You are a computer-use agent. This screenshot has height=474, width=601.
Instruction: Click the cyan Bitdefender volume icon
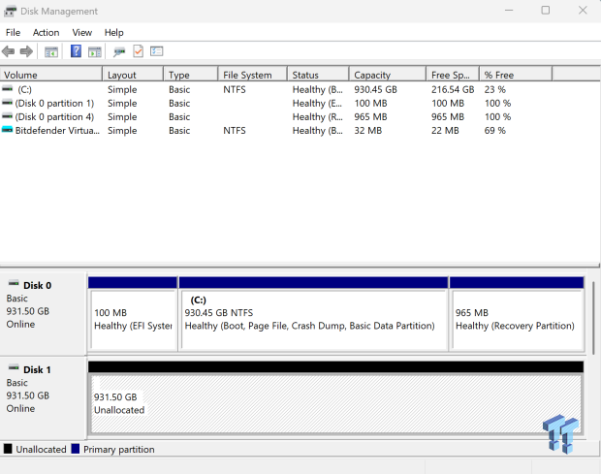point(8,130)
